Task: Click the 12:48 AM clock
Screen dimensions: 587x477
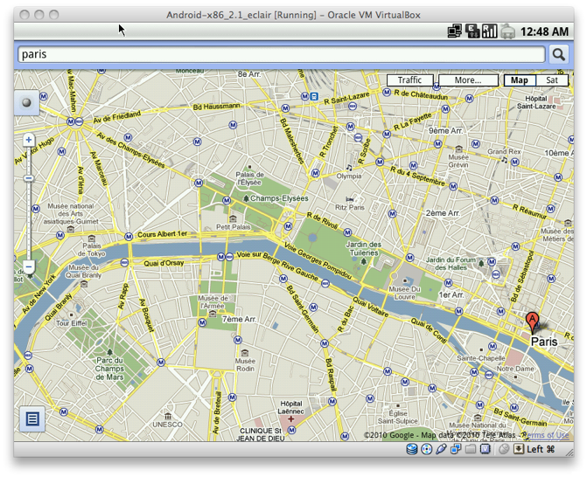Action: (544, 31)
